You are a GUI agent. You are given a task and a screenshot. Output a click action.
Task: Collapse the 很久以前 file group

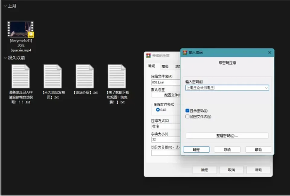(x=5, y=58)
